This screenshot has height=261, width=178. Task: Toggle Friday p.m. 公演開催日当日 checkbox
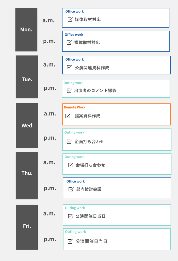[70, 241]
